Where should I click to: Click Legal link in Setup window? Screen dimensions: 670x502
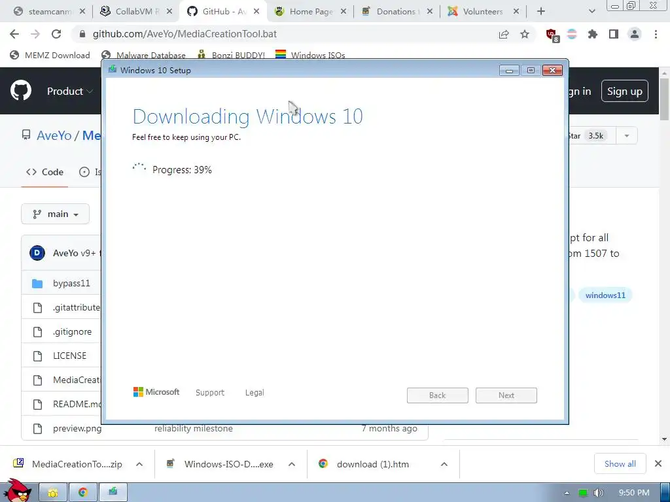tap(255, 392)
